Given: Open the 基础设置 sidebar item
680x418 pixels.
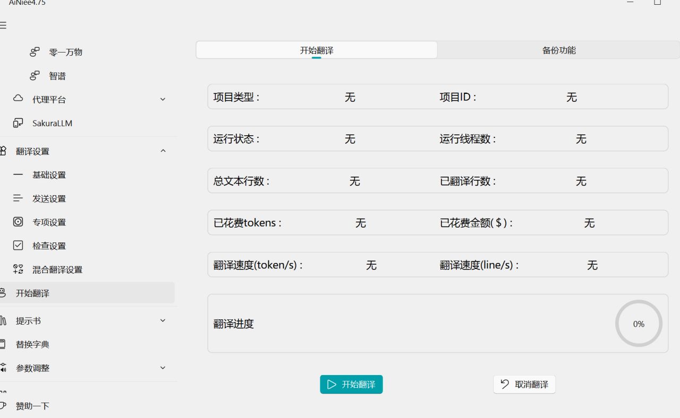Looking at the screenshot, I should (x=49, y=175).
